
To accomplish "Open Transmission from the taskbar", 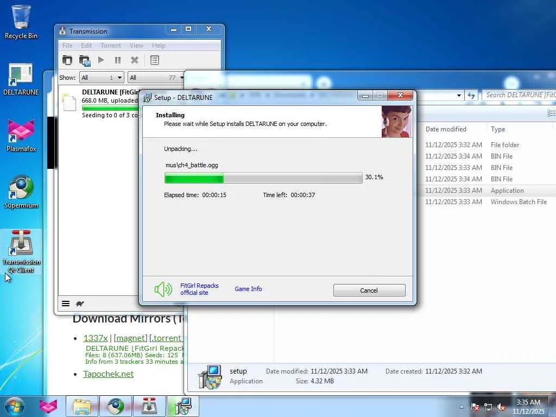I will click(149, 406).
